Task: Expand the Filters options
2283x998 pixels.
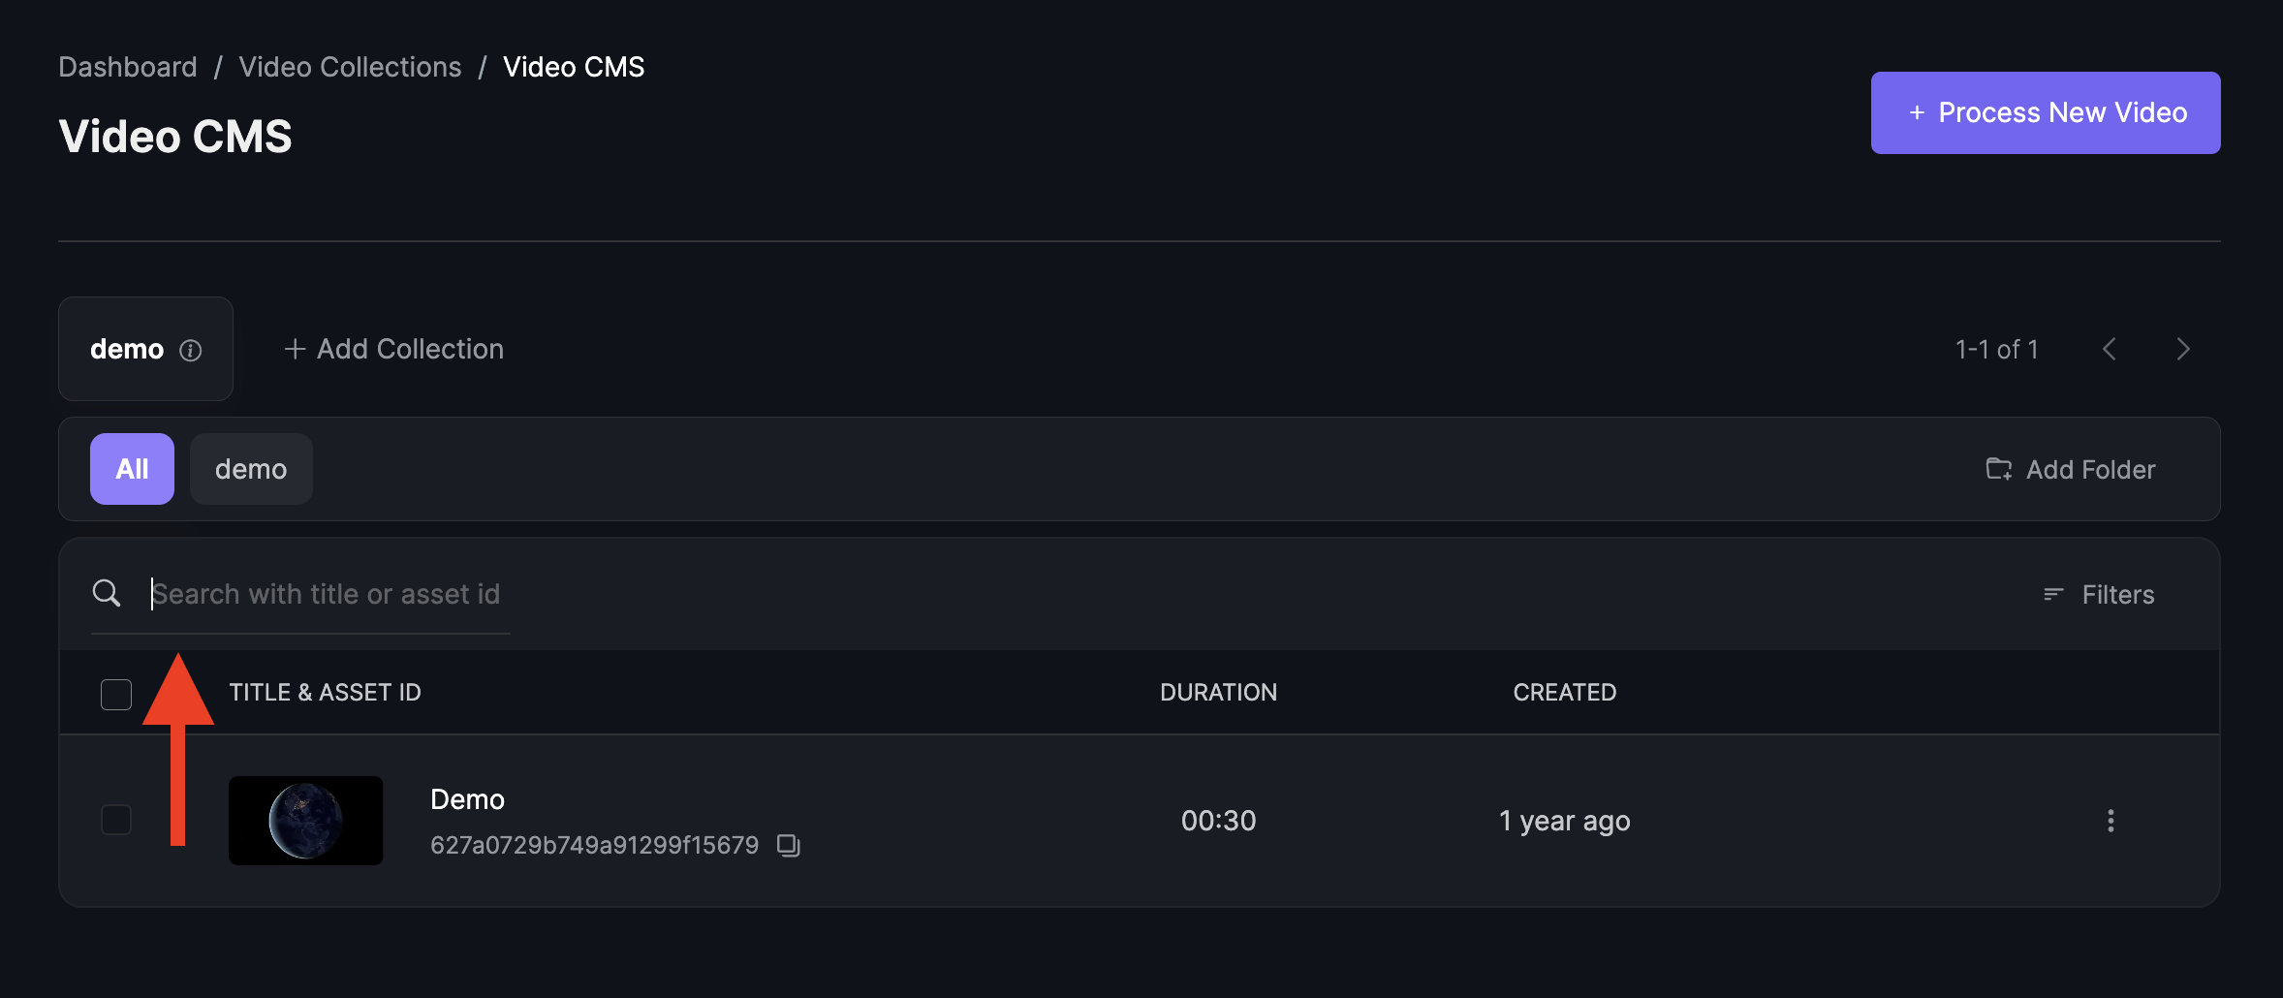Action: pos(2099,594)
